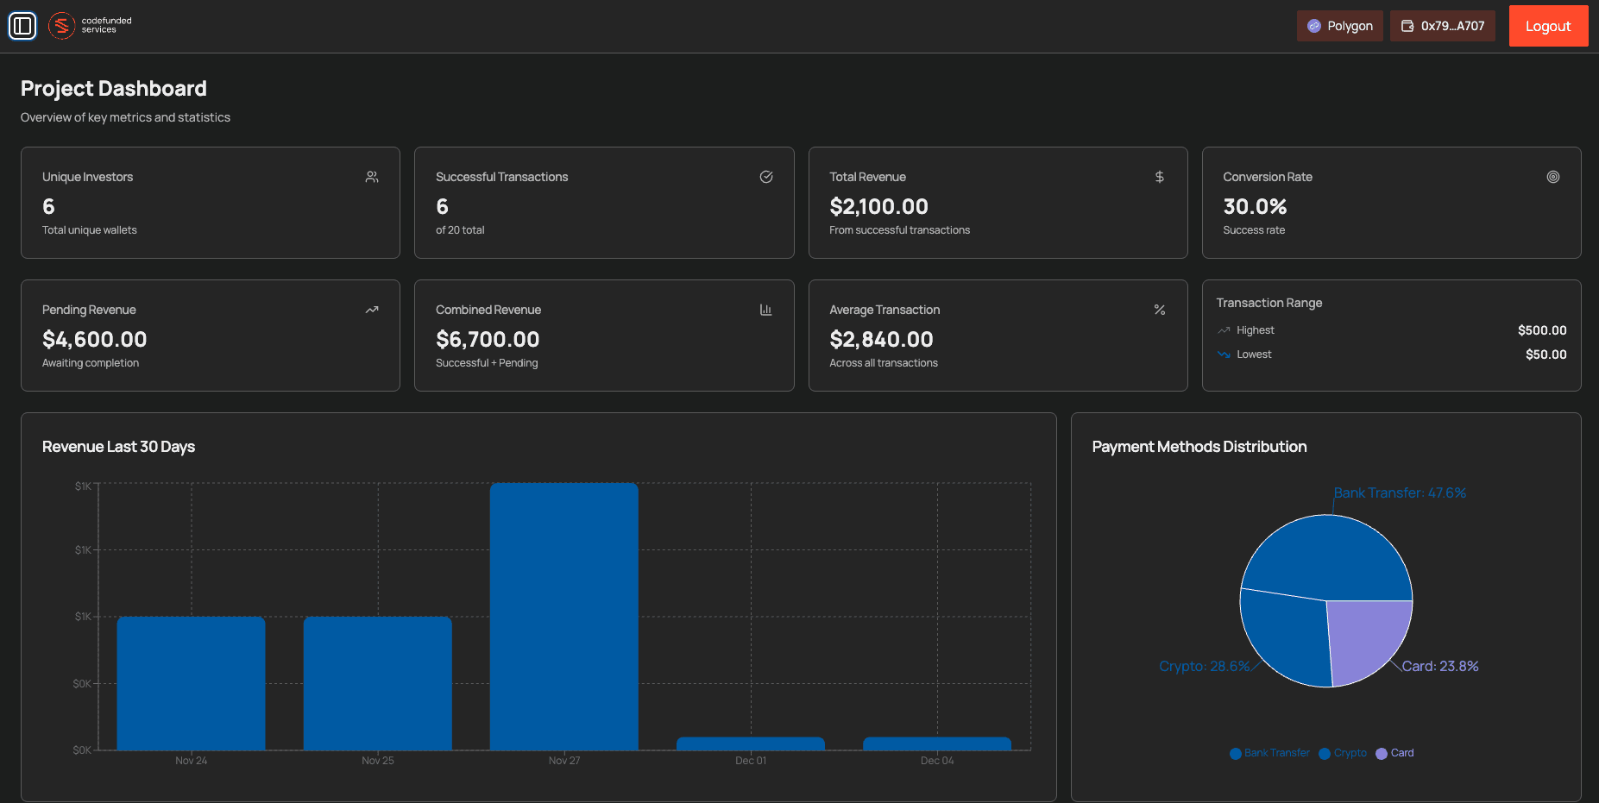
Task: Click the blue Bank Transfer legend dot
Action: point(1235,753)
